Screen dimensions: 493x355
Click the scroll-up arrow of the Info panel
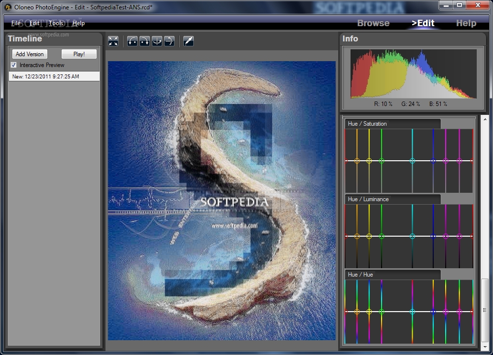(485, 119)
